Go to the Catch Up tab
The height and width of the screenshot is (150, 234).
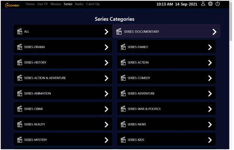point(93,4)
